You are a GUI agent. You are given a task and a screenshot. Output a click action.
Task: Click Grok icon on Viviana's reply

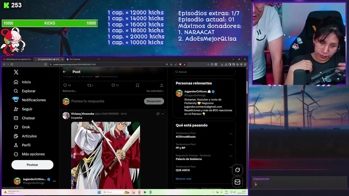[x=158, y=114]
